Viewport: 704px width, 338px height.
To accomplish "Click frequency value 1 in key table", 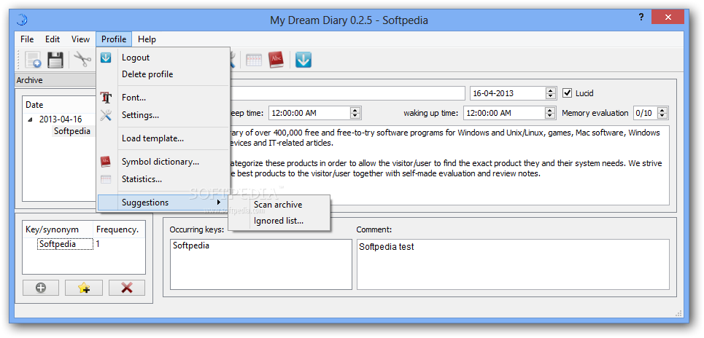I will [98, 244].
